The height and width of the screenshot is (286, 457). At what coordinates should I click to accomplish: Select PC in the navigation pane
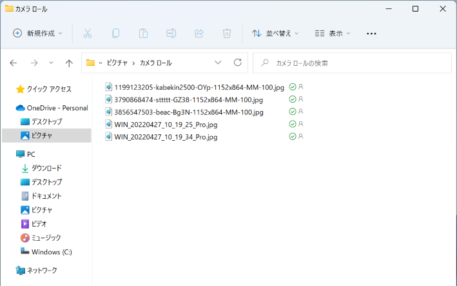pyautogui.click(x=26, y=154)
